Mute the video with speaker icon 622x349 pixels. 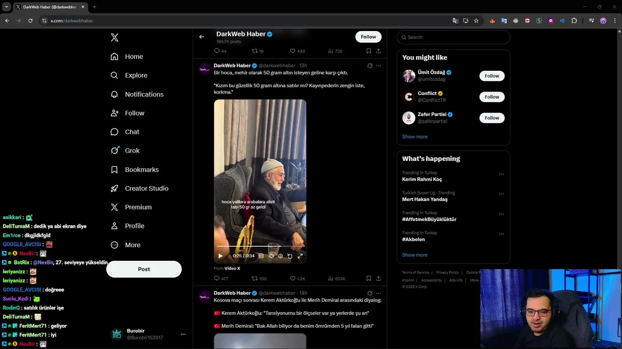pyautogui.click(x=271, y=256)
